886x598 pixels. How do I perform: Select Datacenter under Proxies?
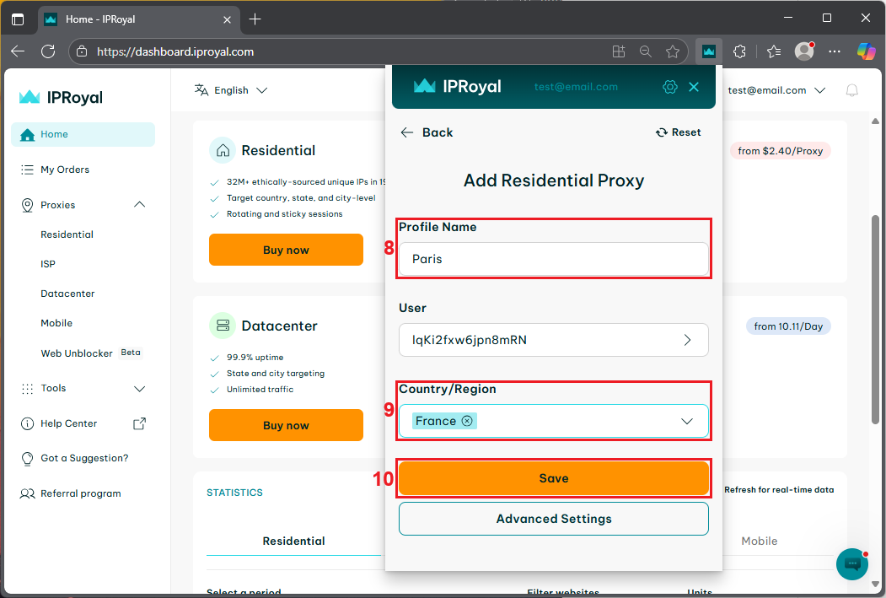pyautogui.click(x=67, y=294)
